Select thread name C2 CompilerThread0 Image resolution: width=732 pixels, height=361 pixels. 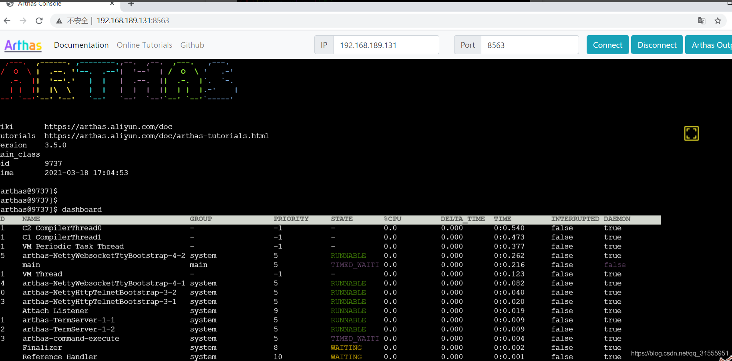point(62,228)
